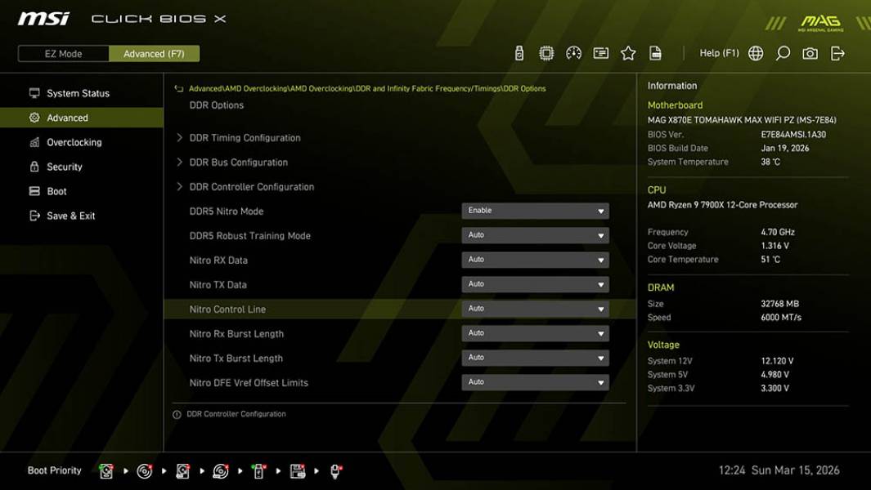Open the Overclocking section in sidebar
This screenshot has height=490, width=871.
coord(74,142)
